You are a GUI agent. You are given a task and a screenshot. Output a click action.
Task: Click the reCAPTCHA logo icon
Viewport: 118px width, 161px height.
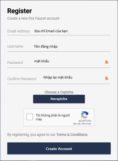85,115
